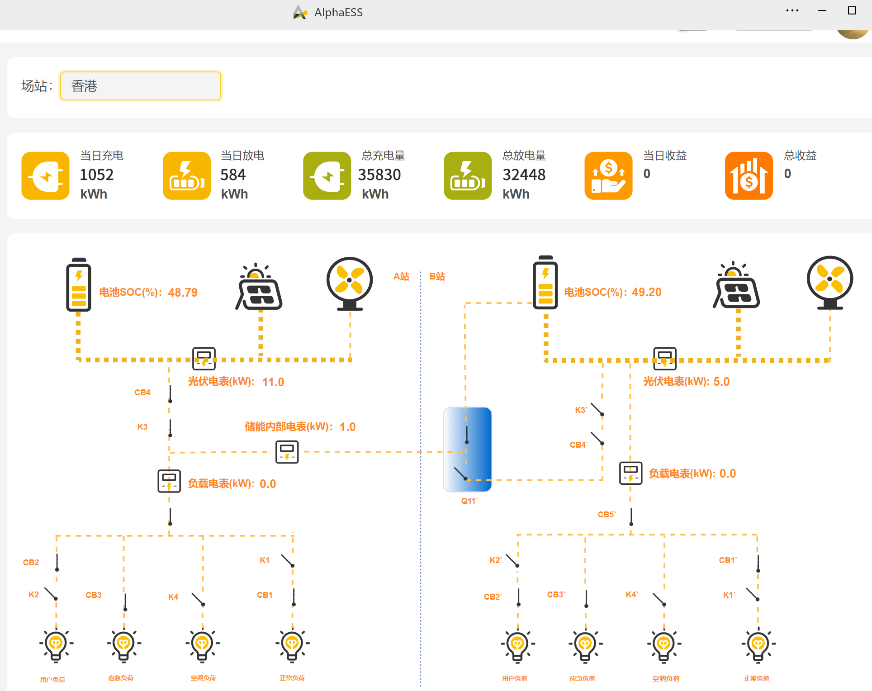
Task: Click the 当日收益 money hand icon
Action: (608, 175)
